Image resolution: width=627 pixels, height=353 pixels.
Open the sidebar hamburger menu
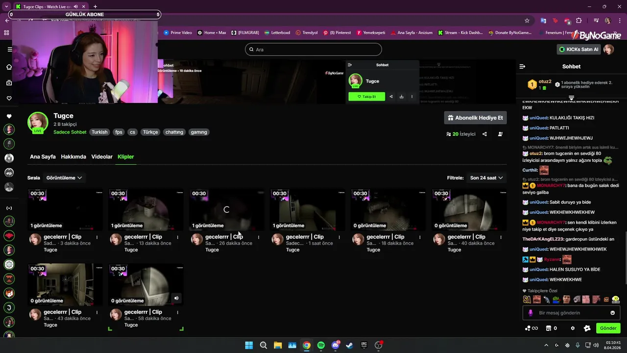9,50
